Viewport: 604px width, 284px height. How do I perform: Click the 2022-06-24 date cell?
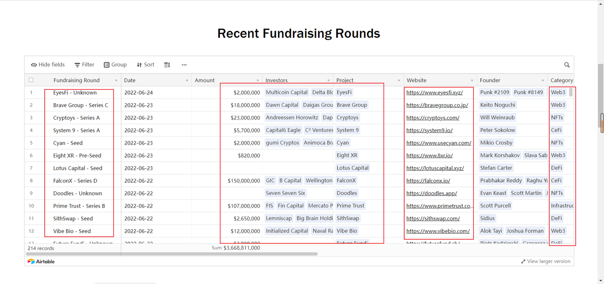coord(157,93)
